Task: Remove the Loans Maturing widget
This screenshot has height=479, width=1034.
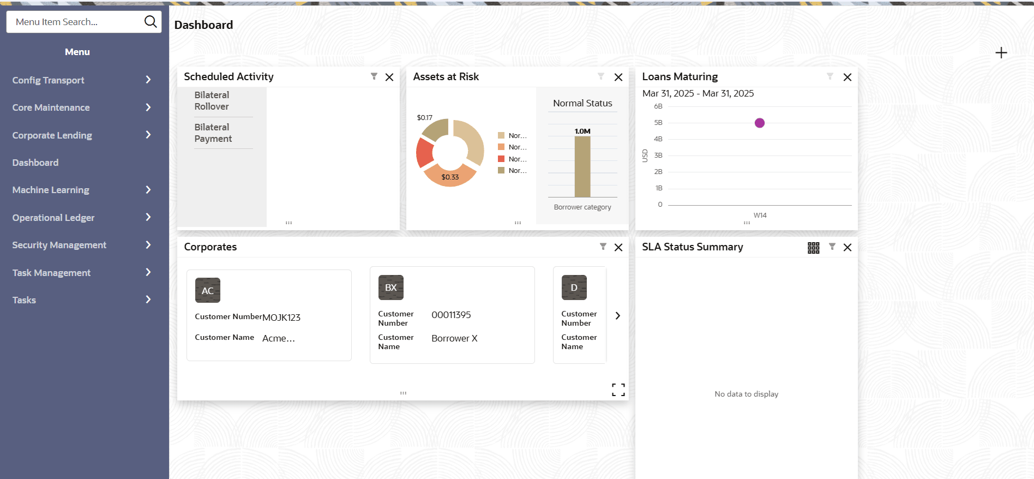Action: (847, 77)
